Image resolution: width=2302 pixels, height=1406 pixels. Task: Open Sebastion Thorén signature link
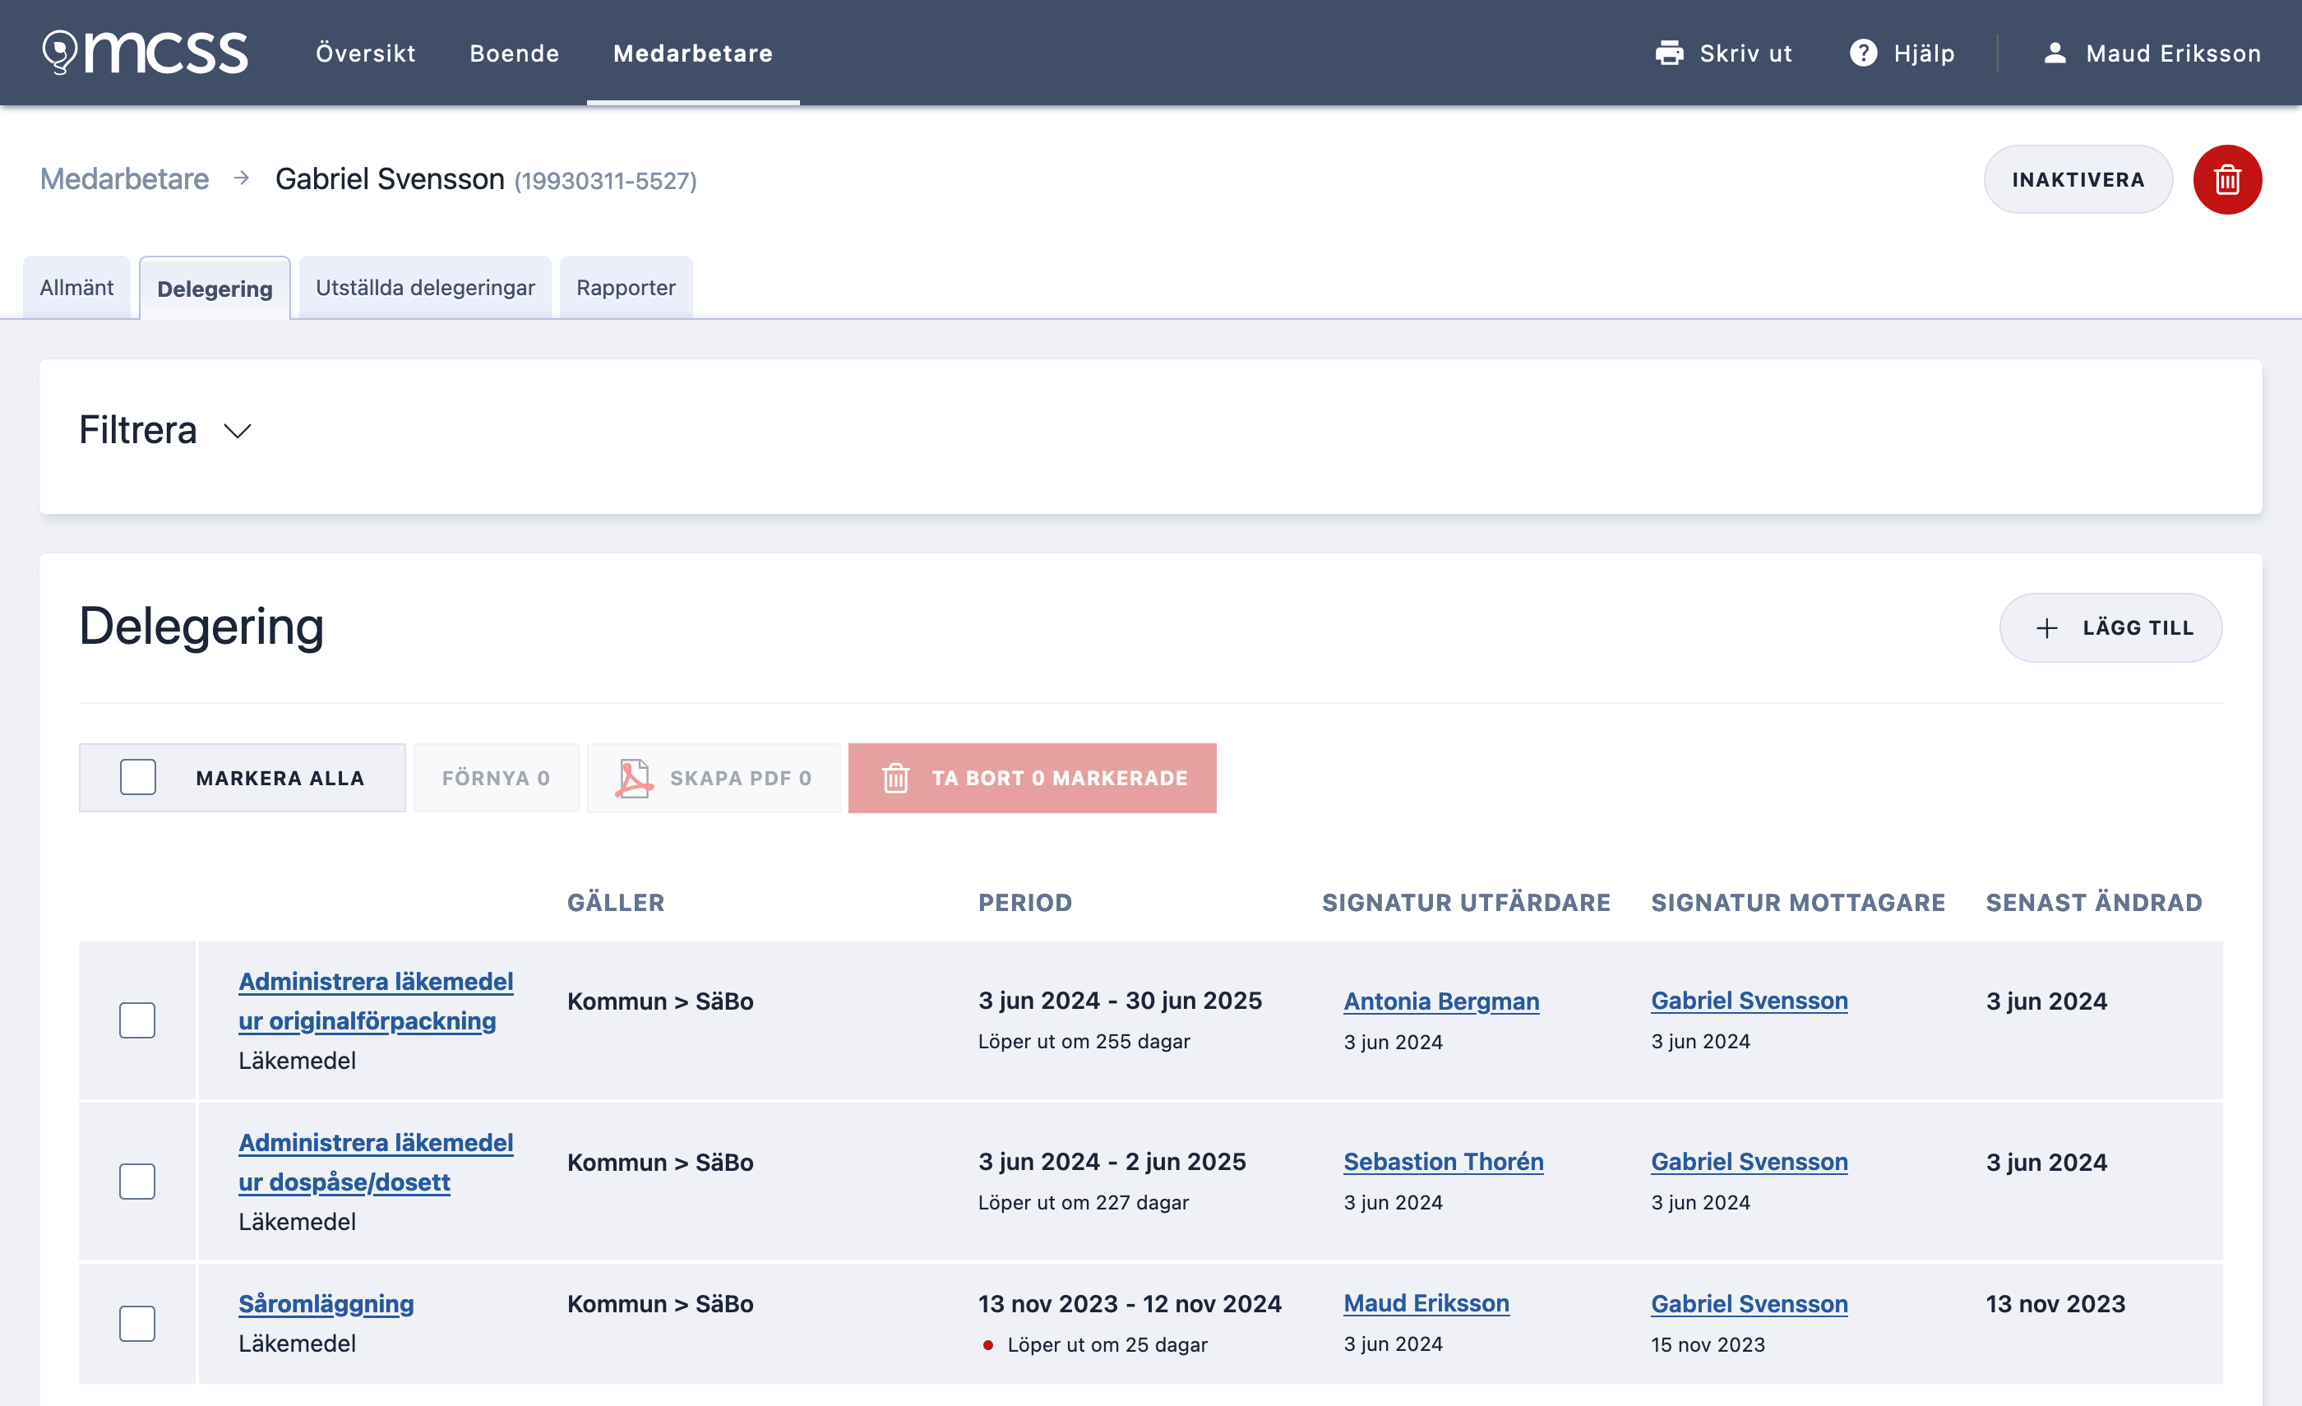point(1444,1161)
